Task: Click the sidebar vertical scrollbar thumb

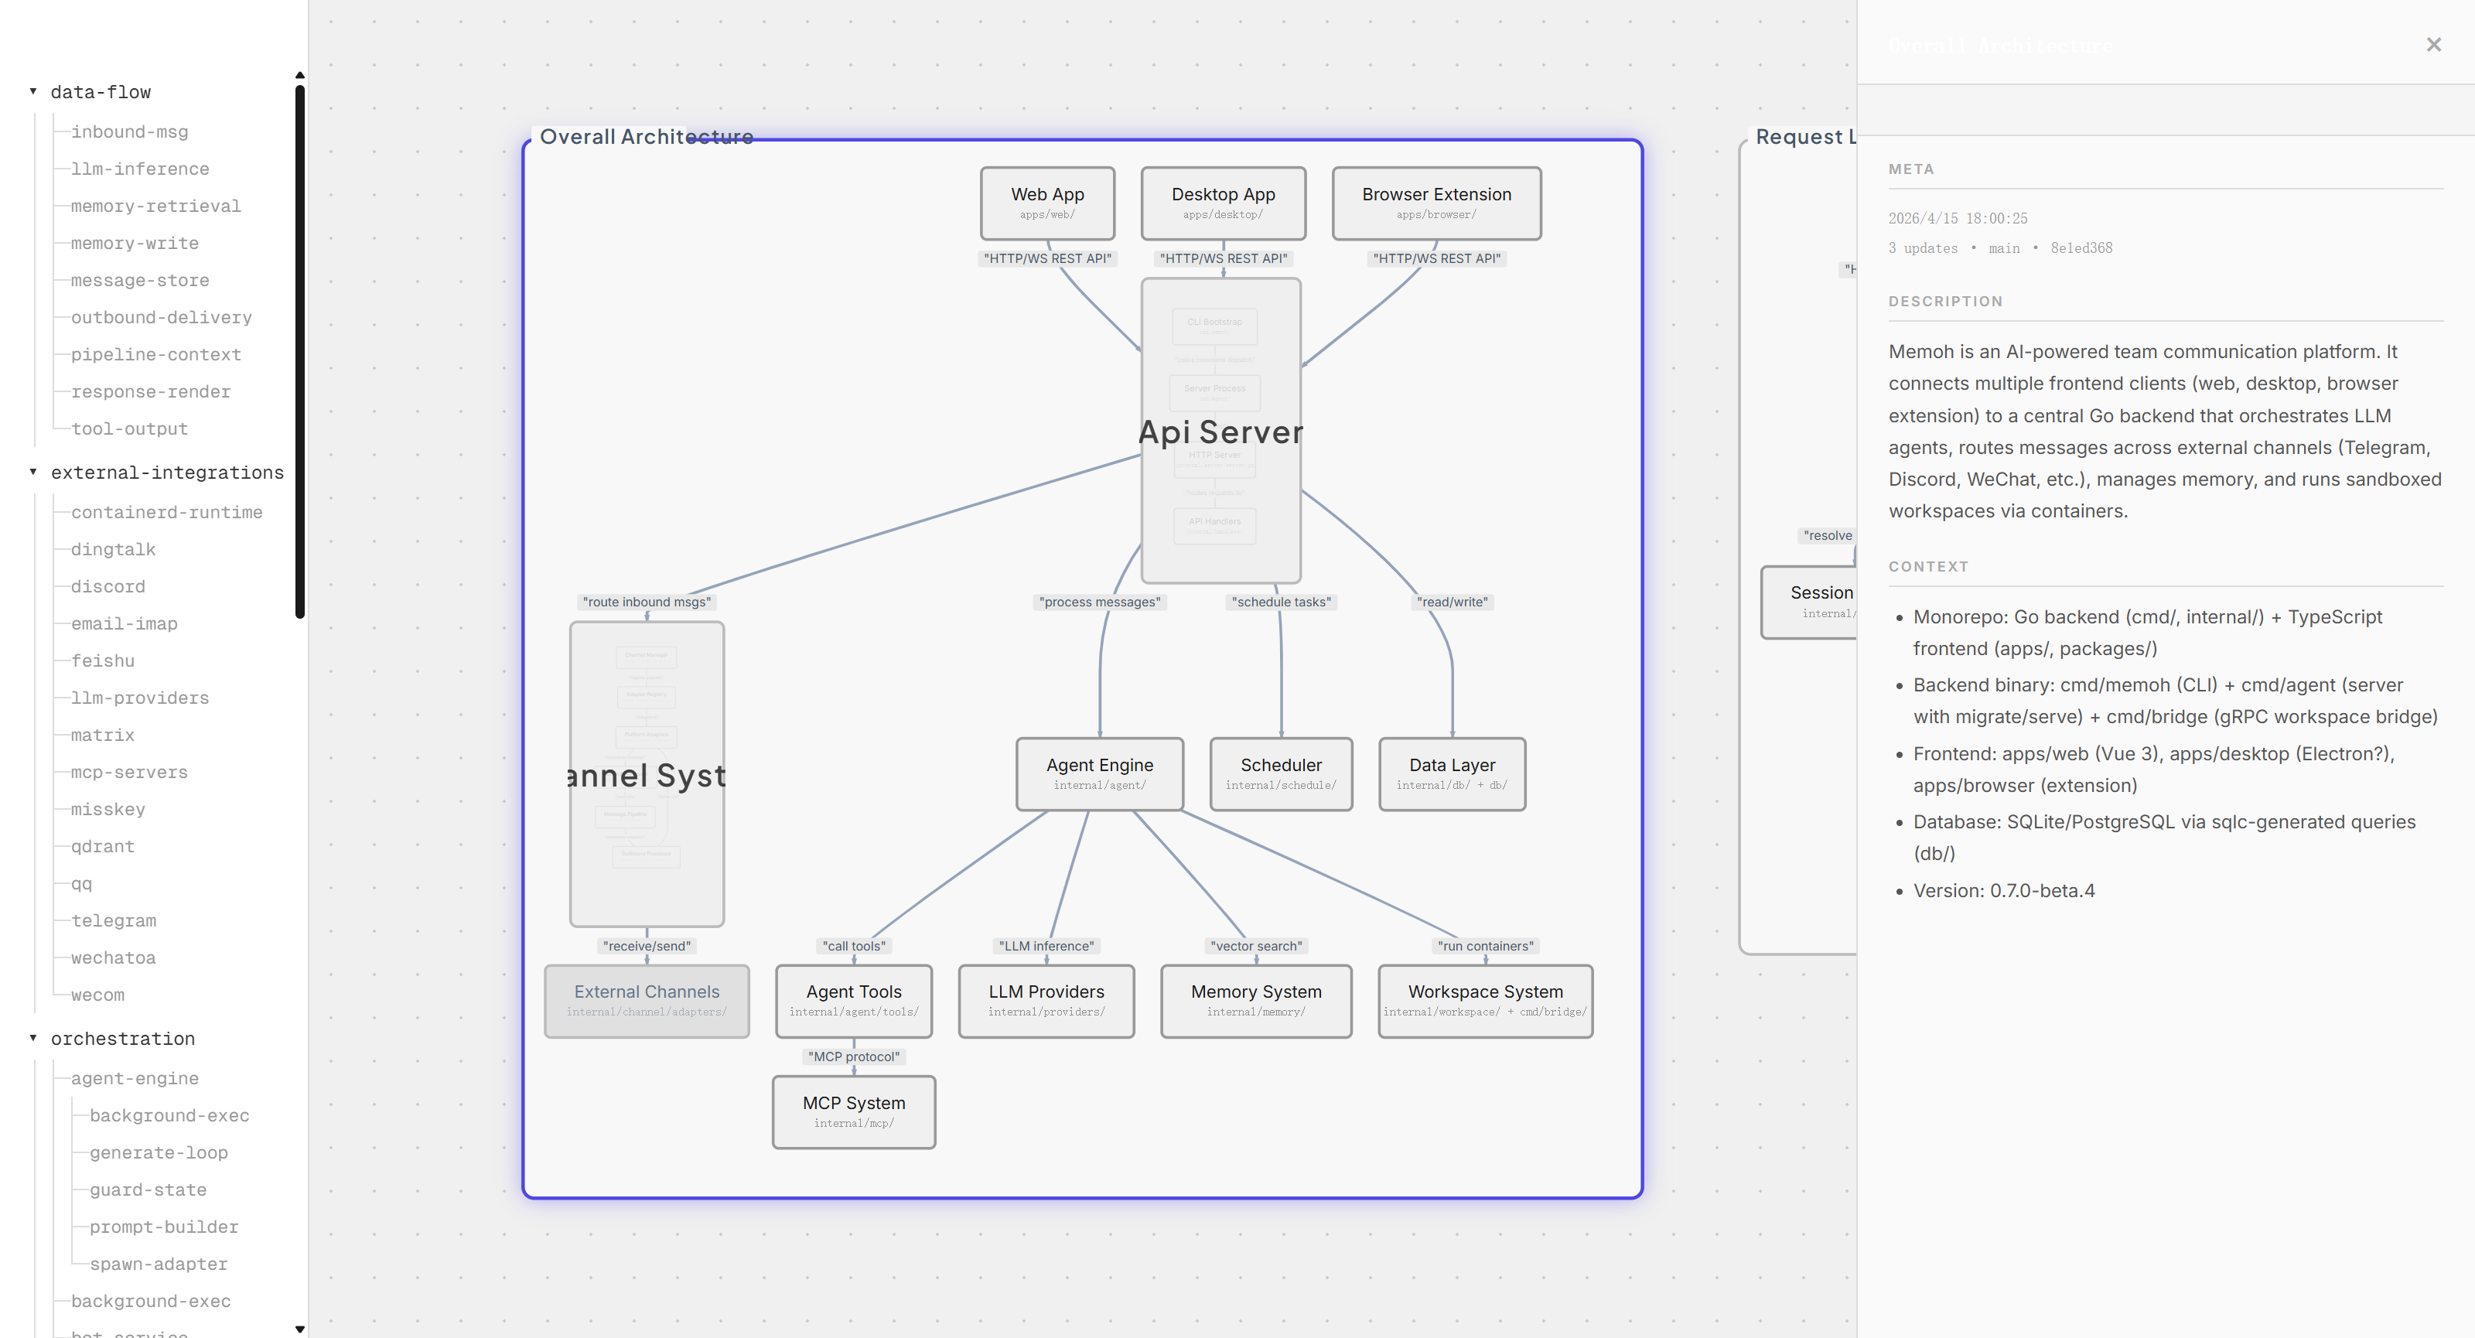Action: (x=300, y=352)
